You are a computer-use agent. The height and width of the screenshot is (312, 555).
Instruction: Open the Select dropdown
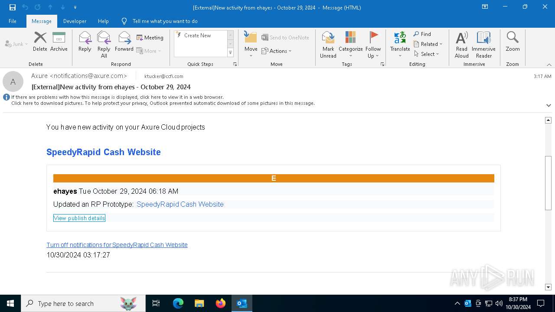point(427,54)
